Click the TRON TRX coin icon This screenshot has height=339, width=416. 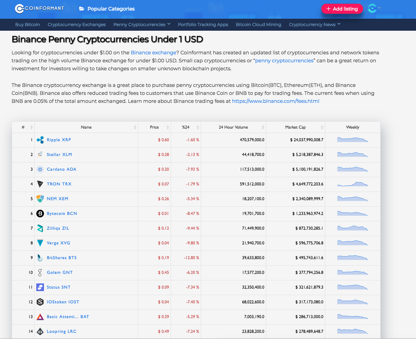point(40,184)
